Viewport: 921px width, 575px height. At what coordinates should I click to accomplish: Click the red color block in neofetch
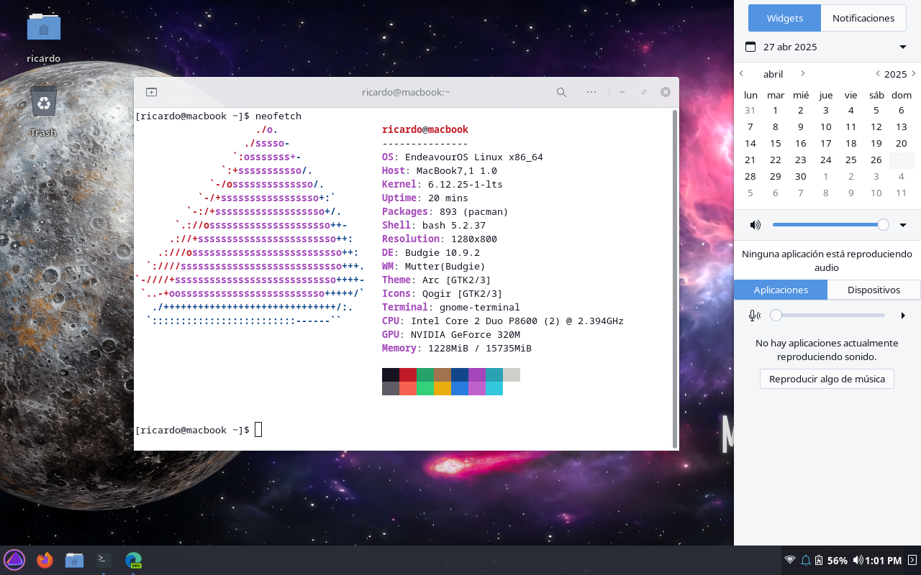point(408,374)
